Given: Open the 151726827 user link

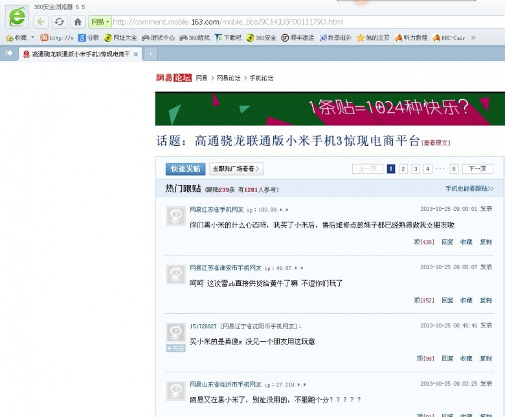Looking at the screenshot, I should point(203,326).
